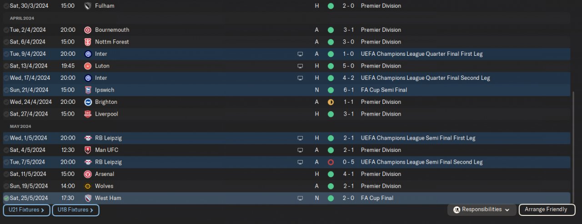Screen dimensions: 582x224
Task: Click the Bournemouth club badge
Action: (x=88, y=30)
